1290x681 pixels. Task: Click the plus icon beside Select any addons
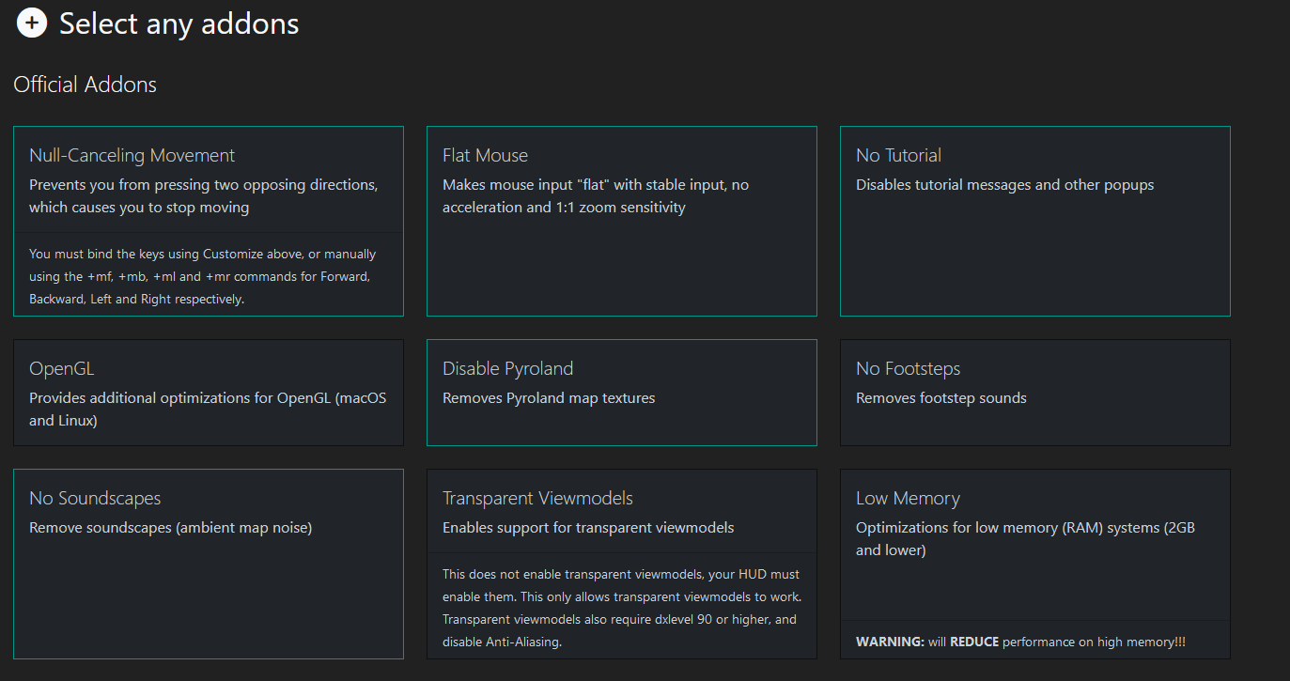coord(32,23)
